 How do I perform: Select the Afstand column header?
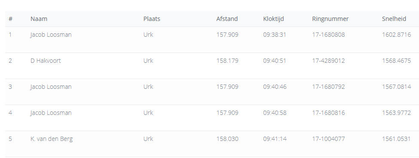227,19
